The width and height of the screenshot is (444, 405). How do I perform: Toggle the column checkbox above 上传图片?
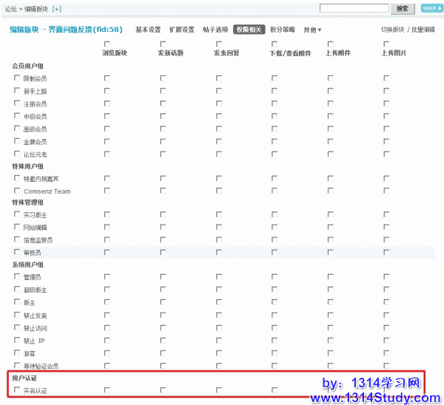click(386, 44)
